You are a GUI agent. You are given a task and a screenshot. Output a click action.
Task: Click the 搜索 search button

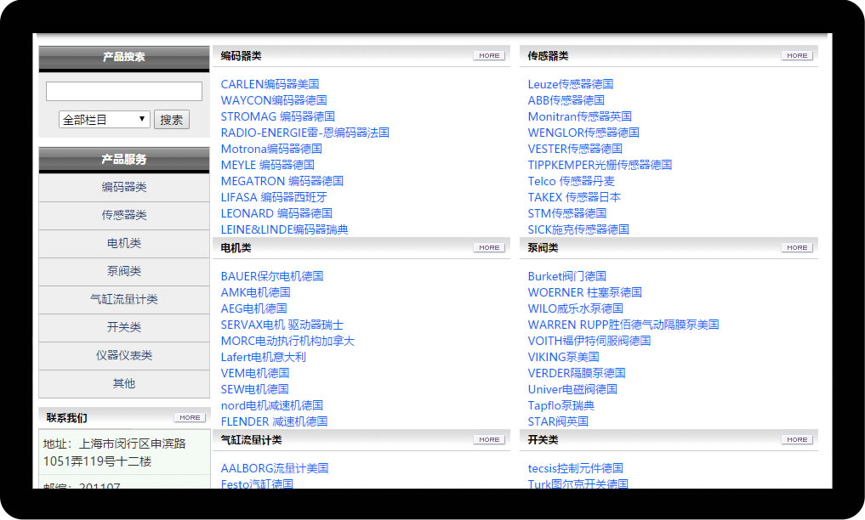click(172, 120)
